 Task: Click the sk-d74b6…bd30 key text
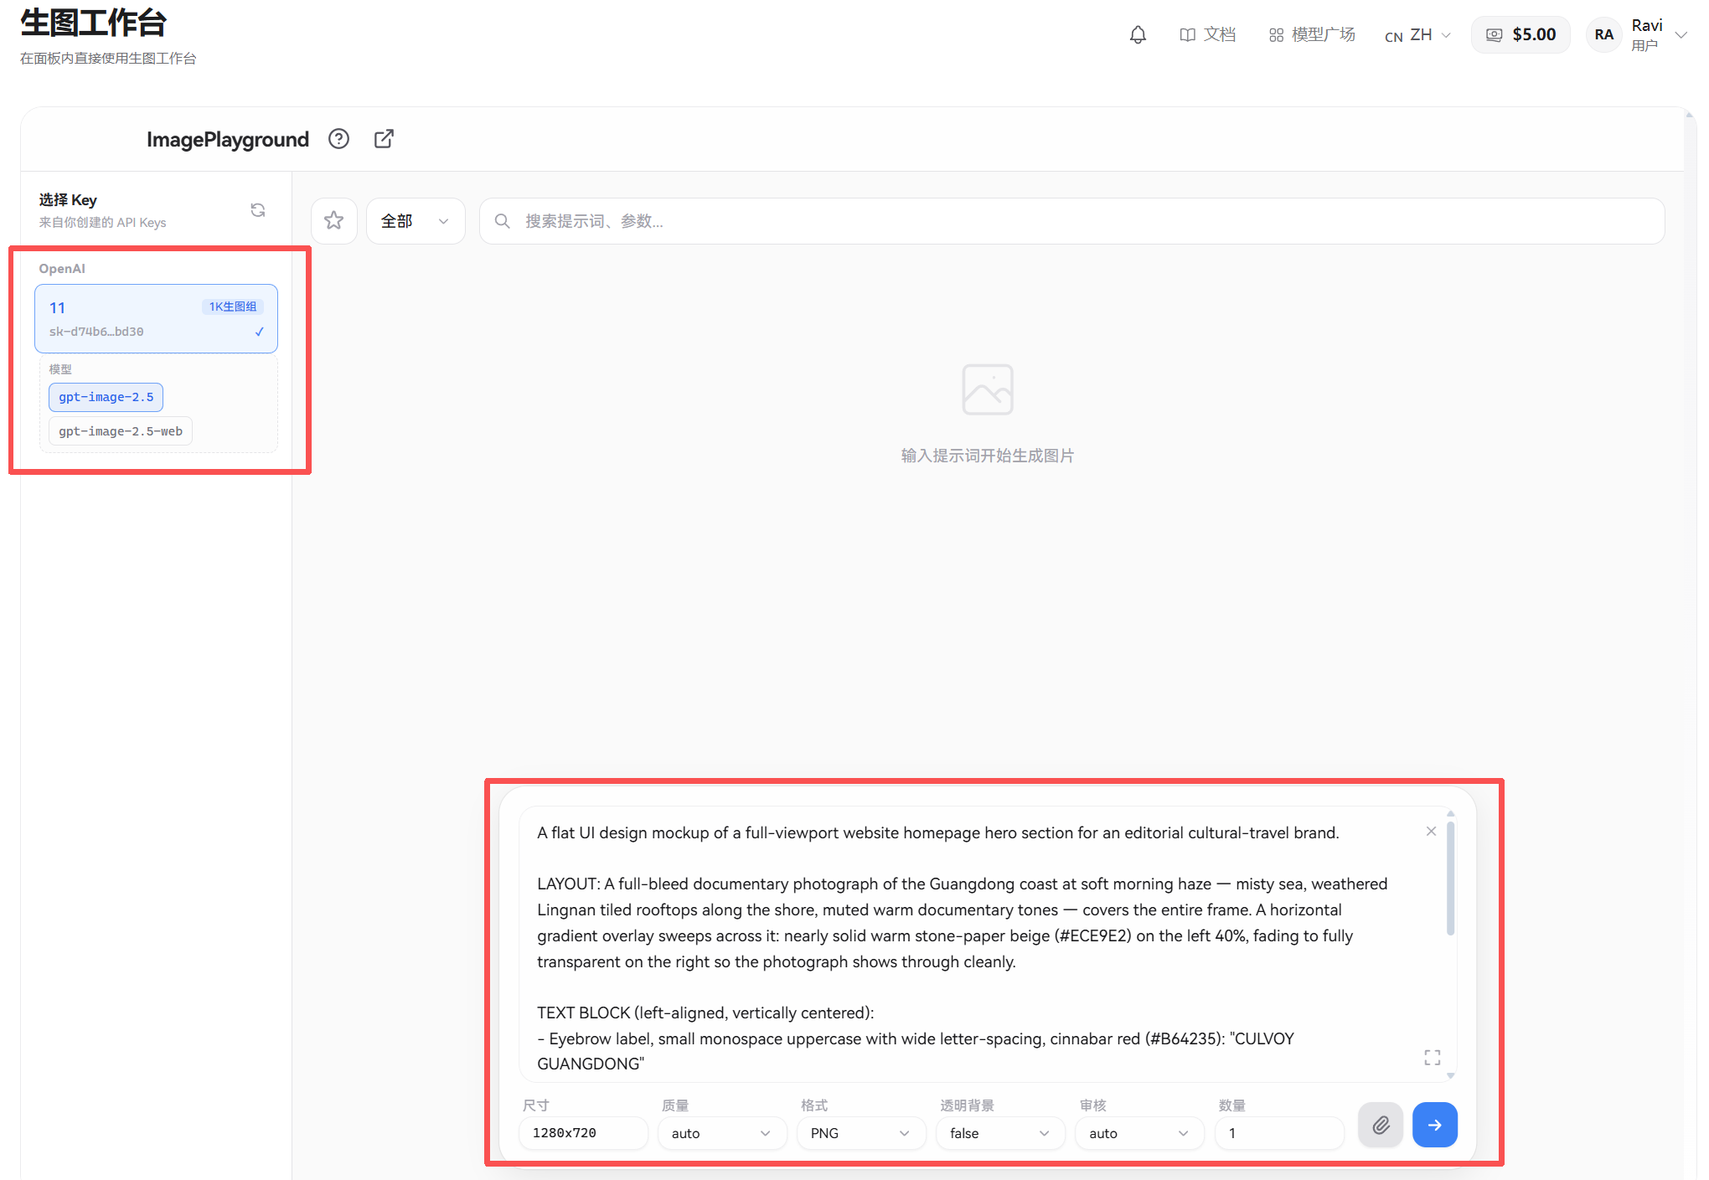coord(96,332)
